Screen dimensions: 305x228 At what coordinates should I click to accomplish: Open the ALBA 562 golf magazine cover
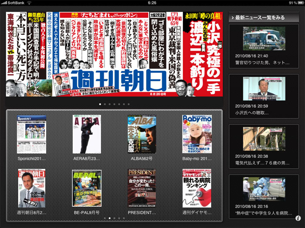(142, 134)
